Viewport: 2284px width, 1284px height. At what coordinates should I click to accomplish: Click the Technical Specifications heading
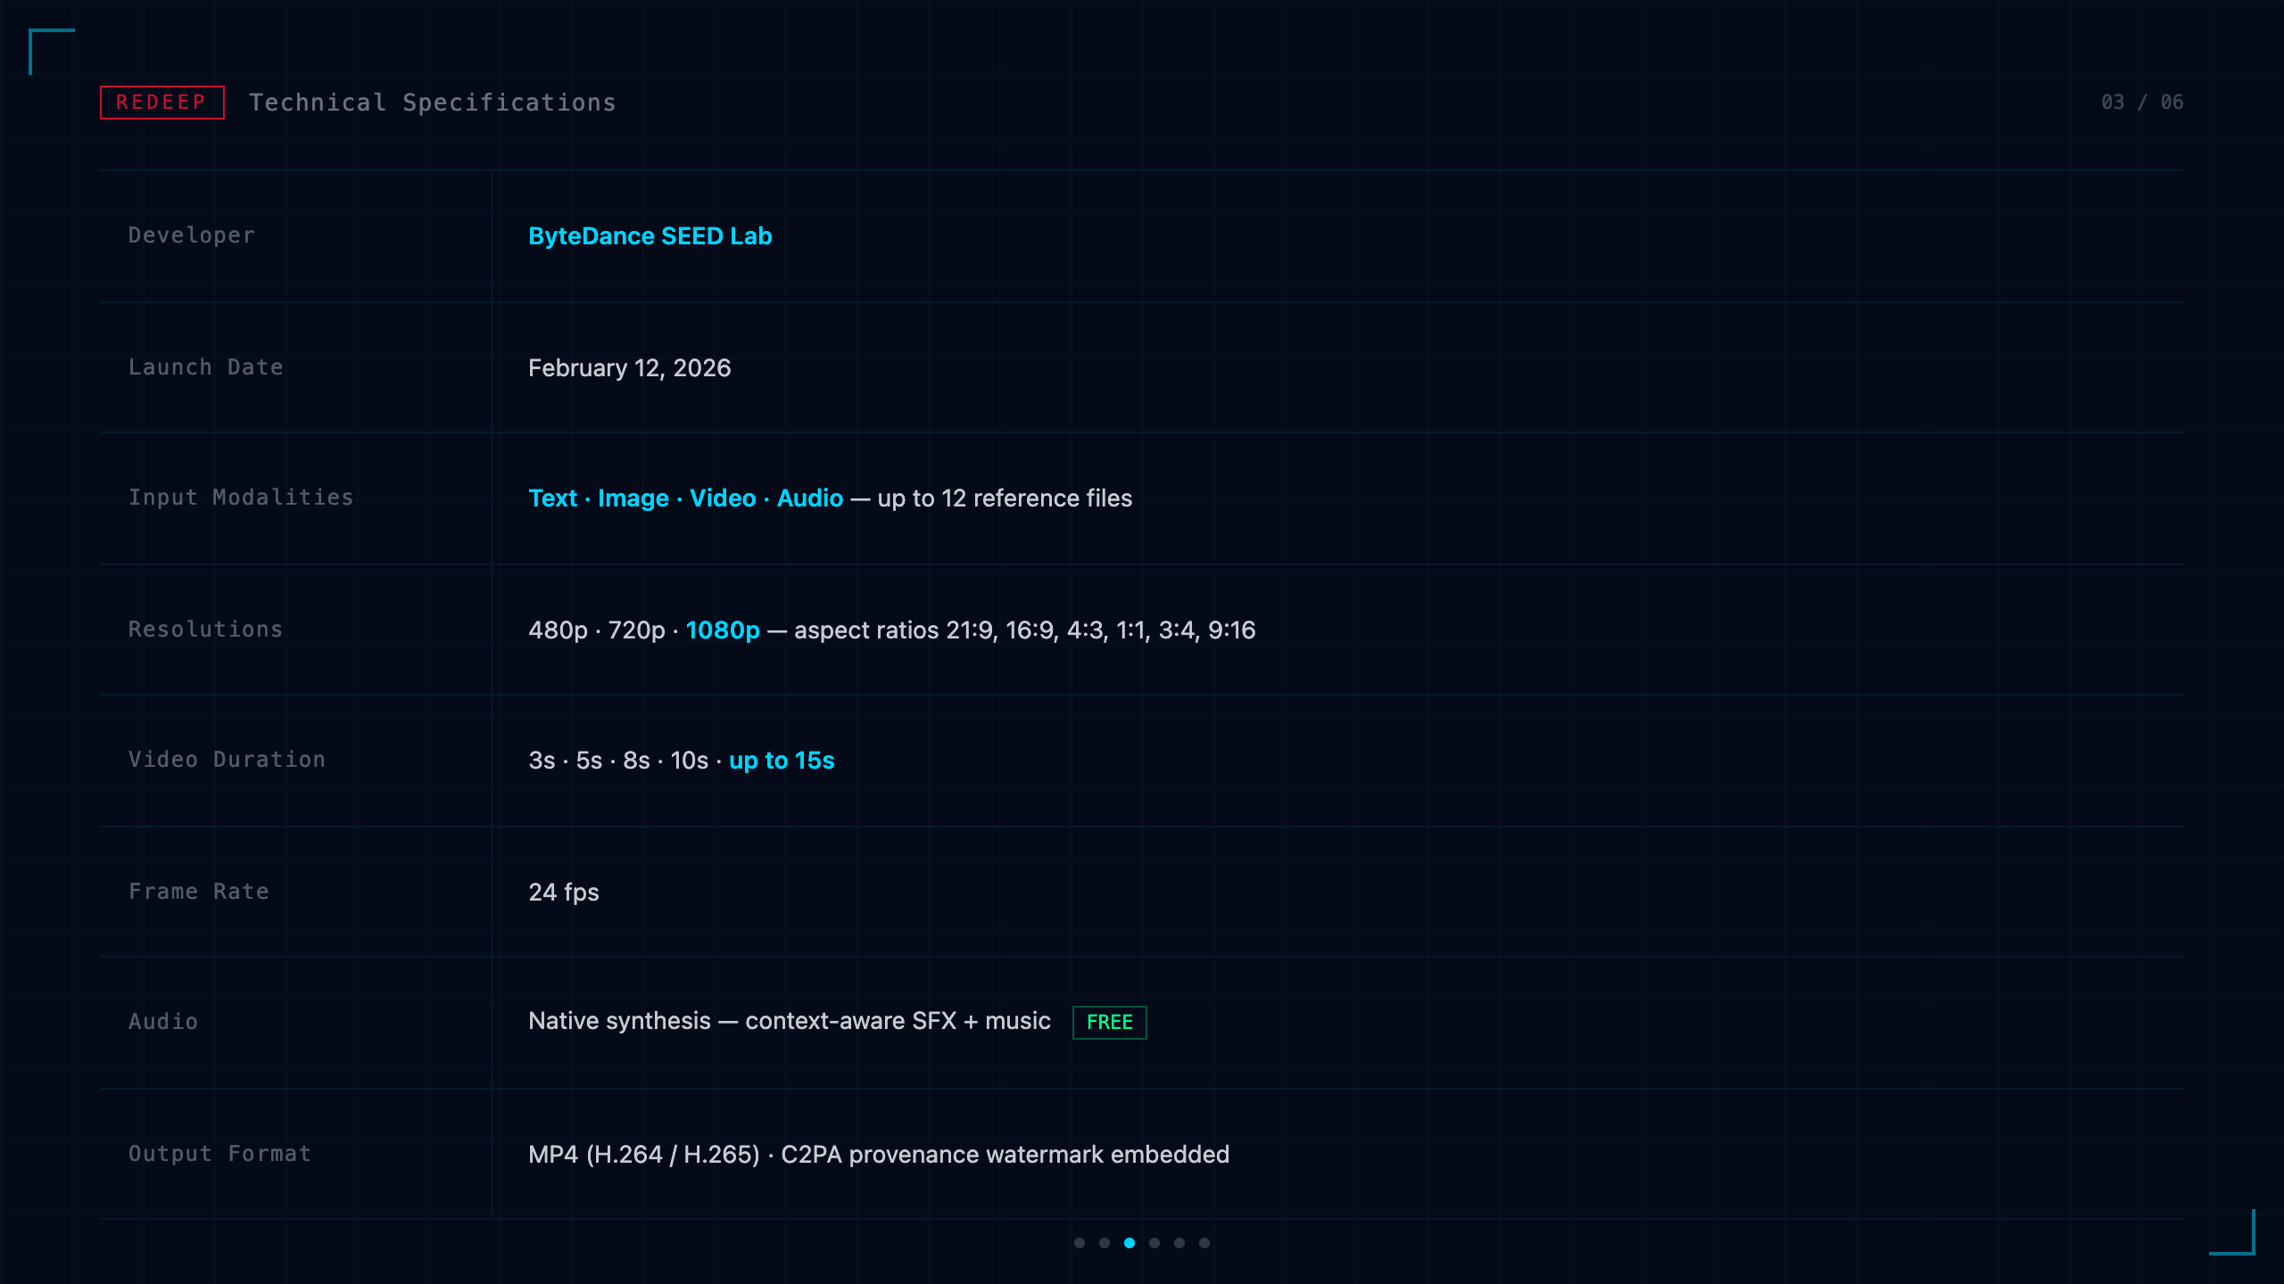pyautogui.click(x=433, y=103)
